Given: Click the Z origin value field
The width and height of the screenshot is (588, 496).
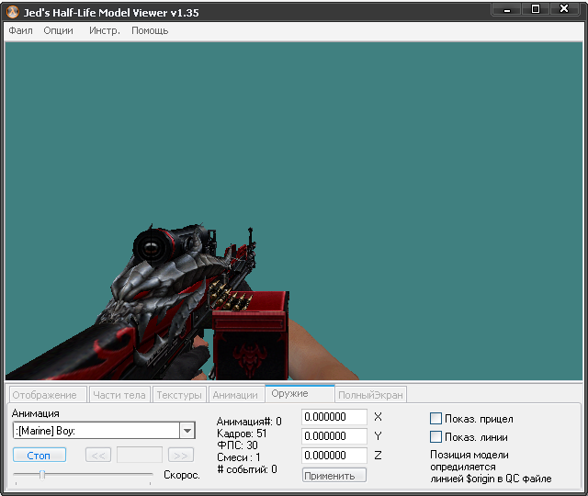Looking at the screenshot, I should [x=334, y=456].
